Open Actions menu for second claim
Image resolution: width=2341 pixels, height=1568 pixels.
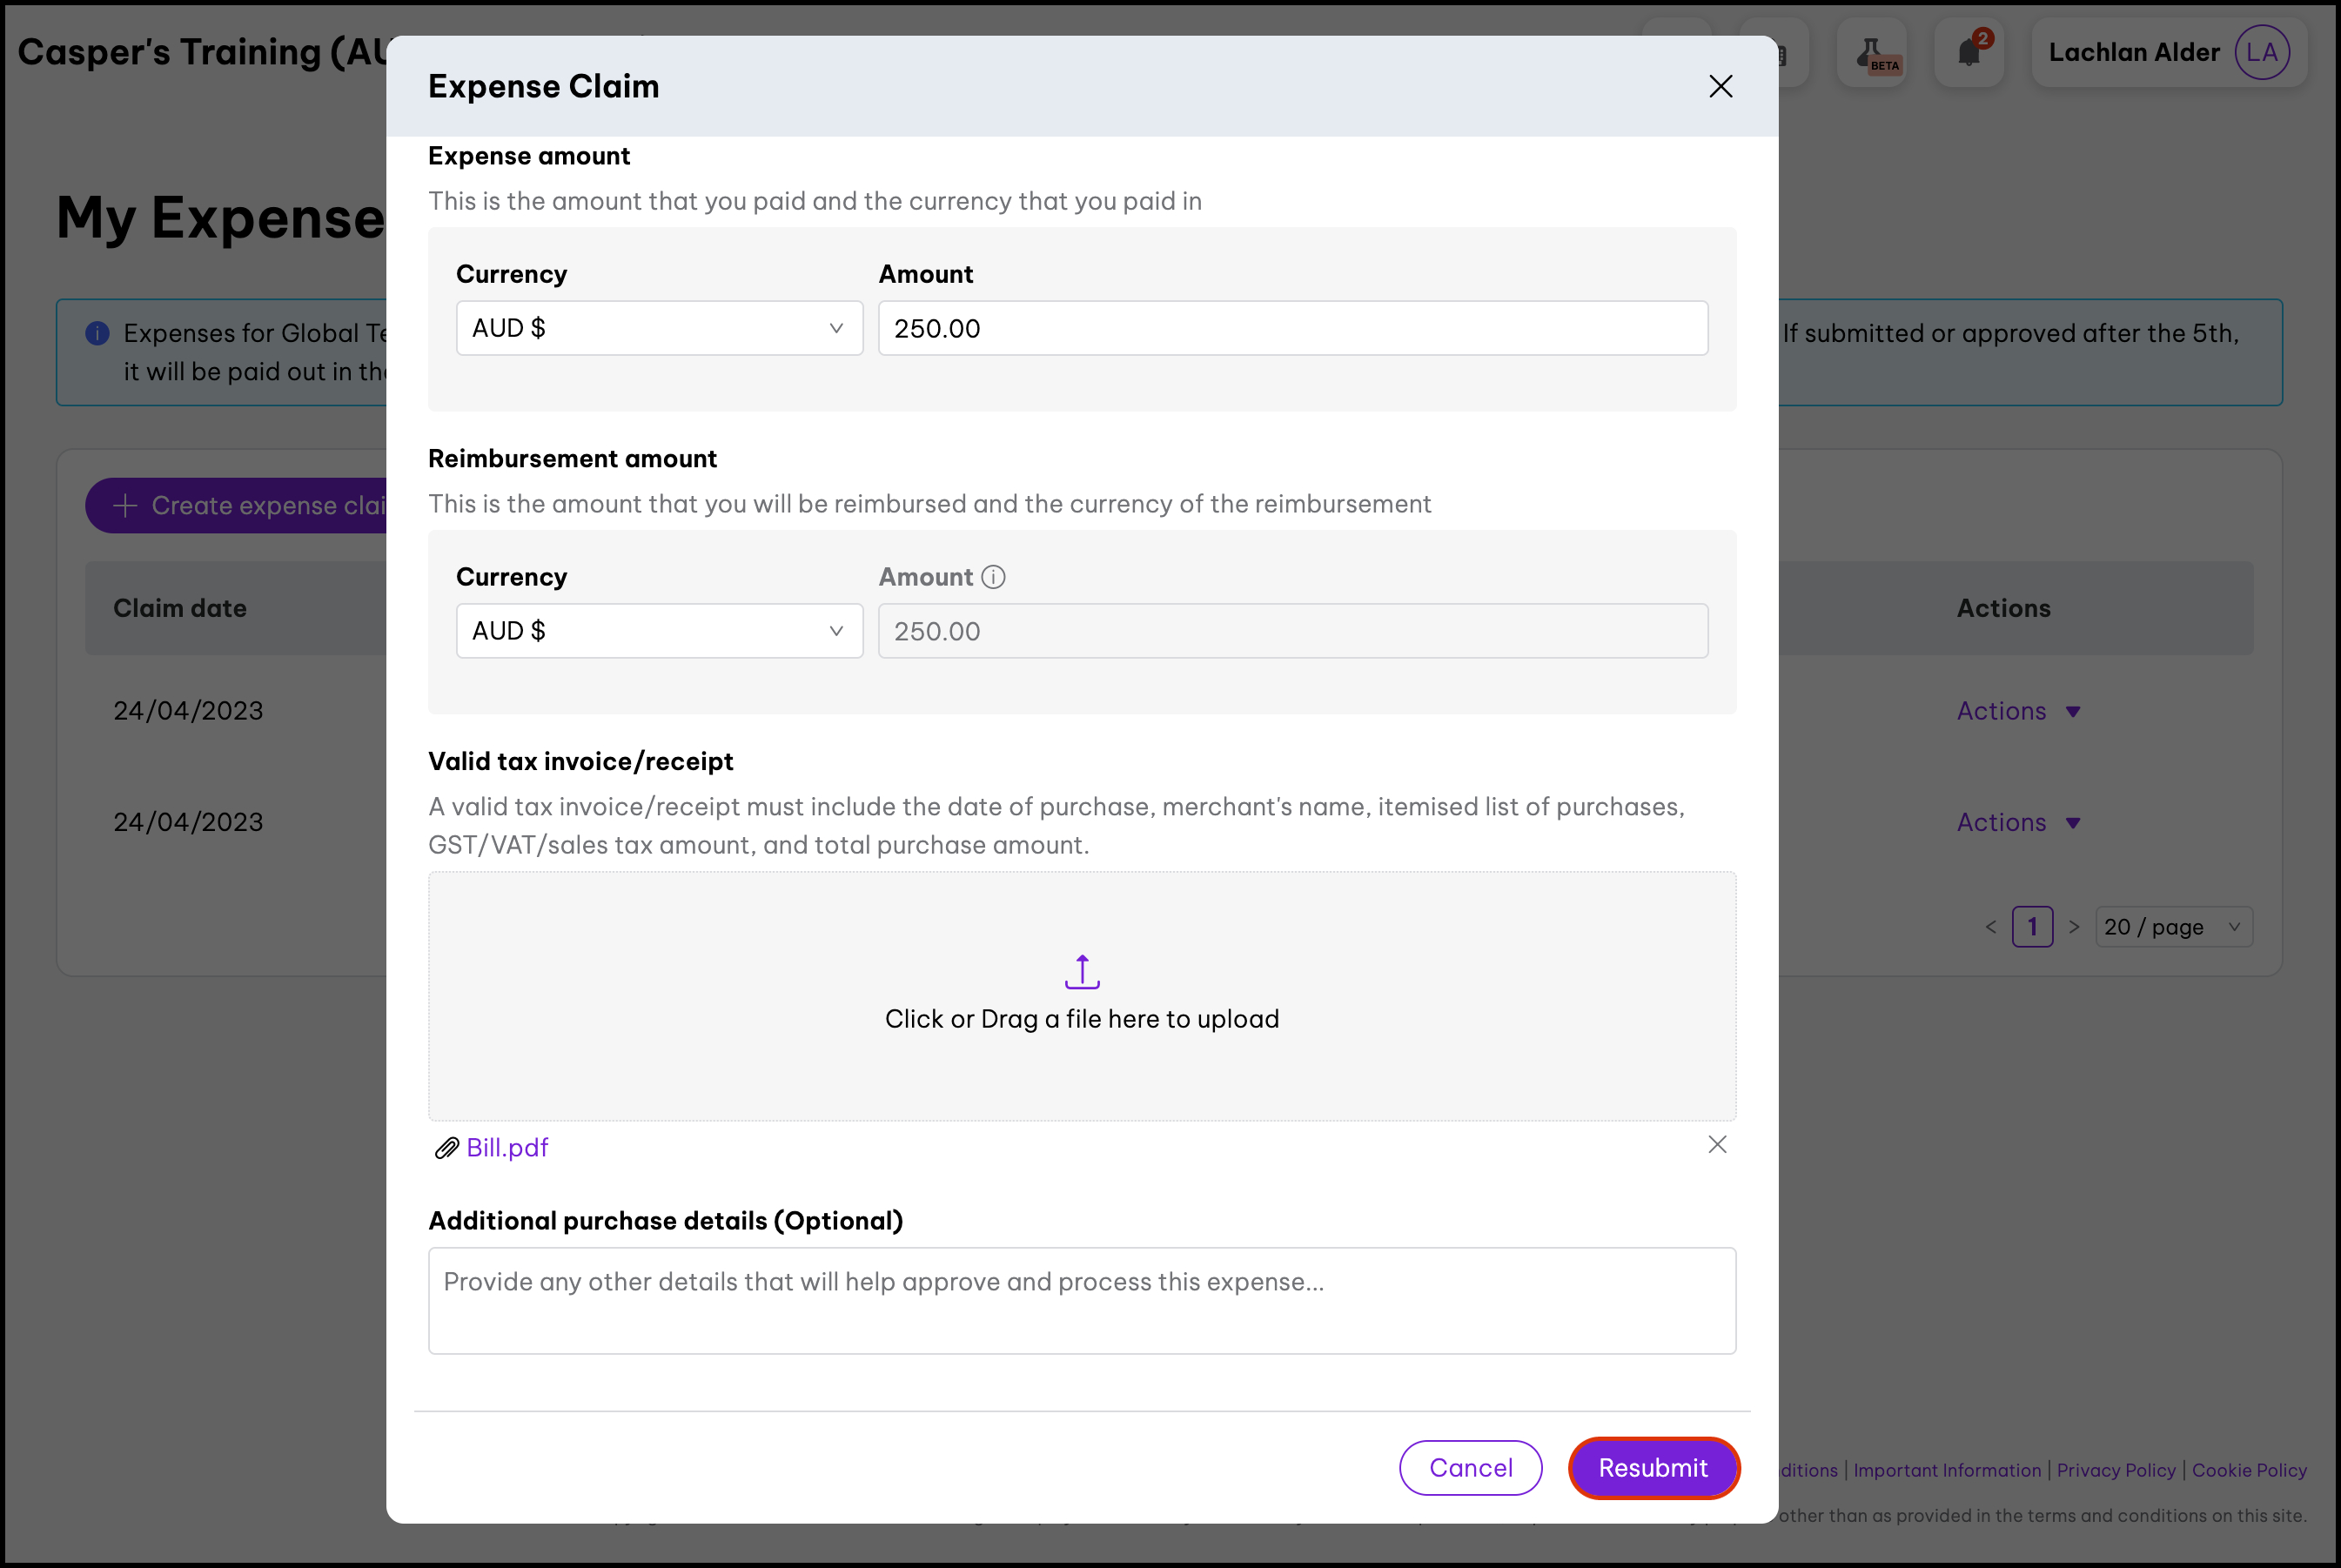click(x=2018, y=822)
